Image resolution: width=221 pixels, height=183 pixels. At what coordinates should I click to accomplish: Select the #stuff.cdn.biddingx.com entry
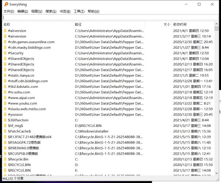pyautogui.click(x=28, y=81)
